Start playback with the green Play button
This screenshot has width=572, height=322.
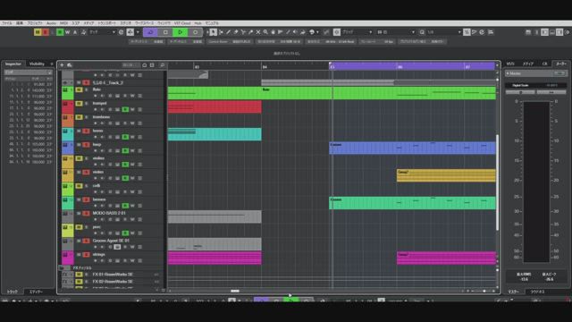tap(181, 32)
